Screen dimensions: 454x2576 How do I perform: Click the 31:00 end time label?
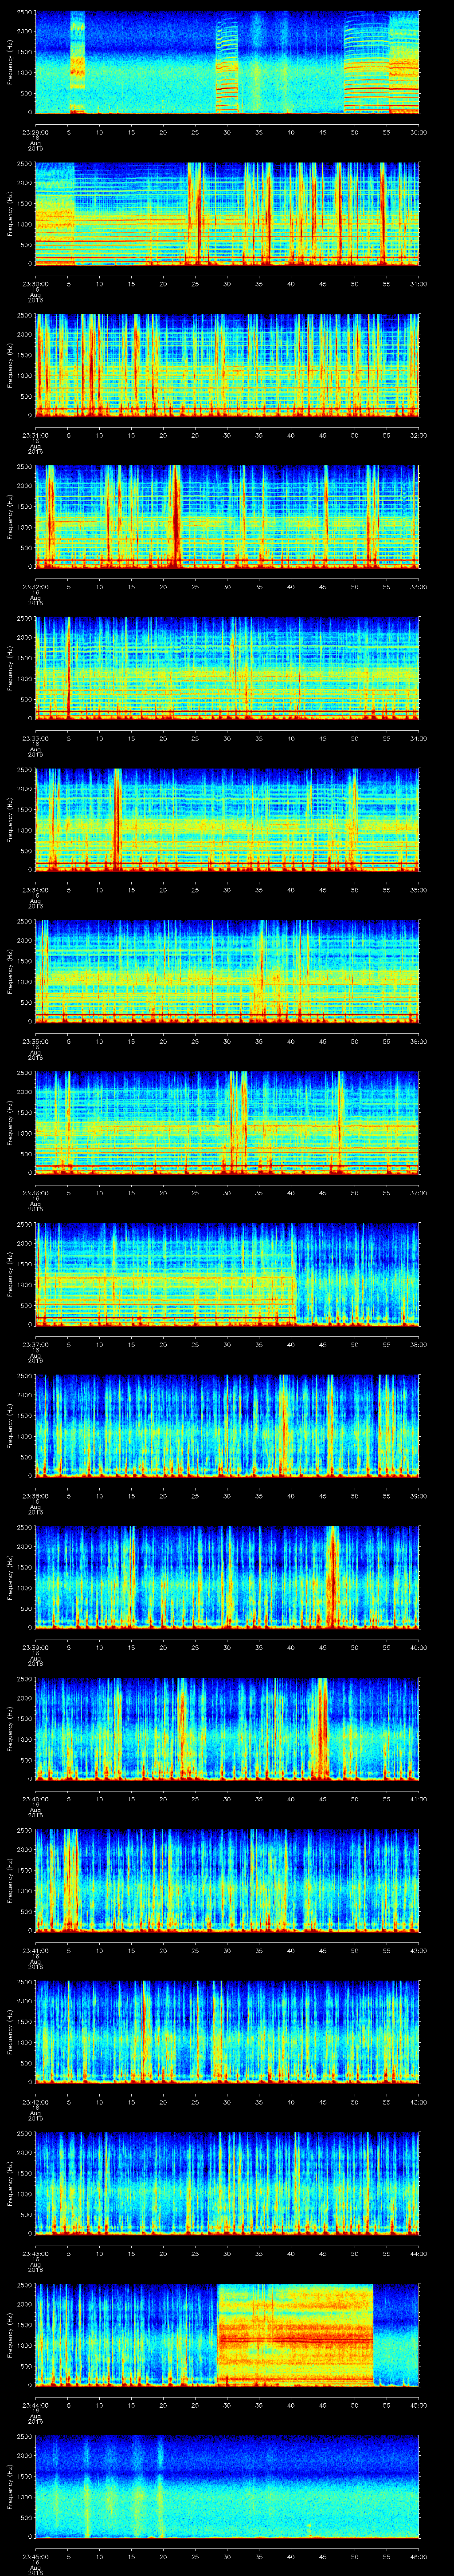[x=418, y=282]
